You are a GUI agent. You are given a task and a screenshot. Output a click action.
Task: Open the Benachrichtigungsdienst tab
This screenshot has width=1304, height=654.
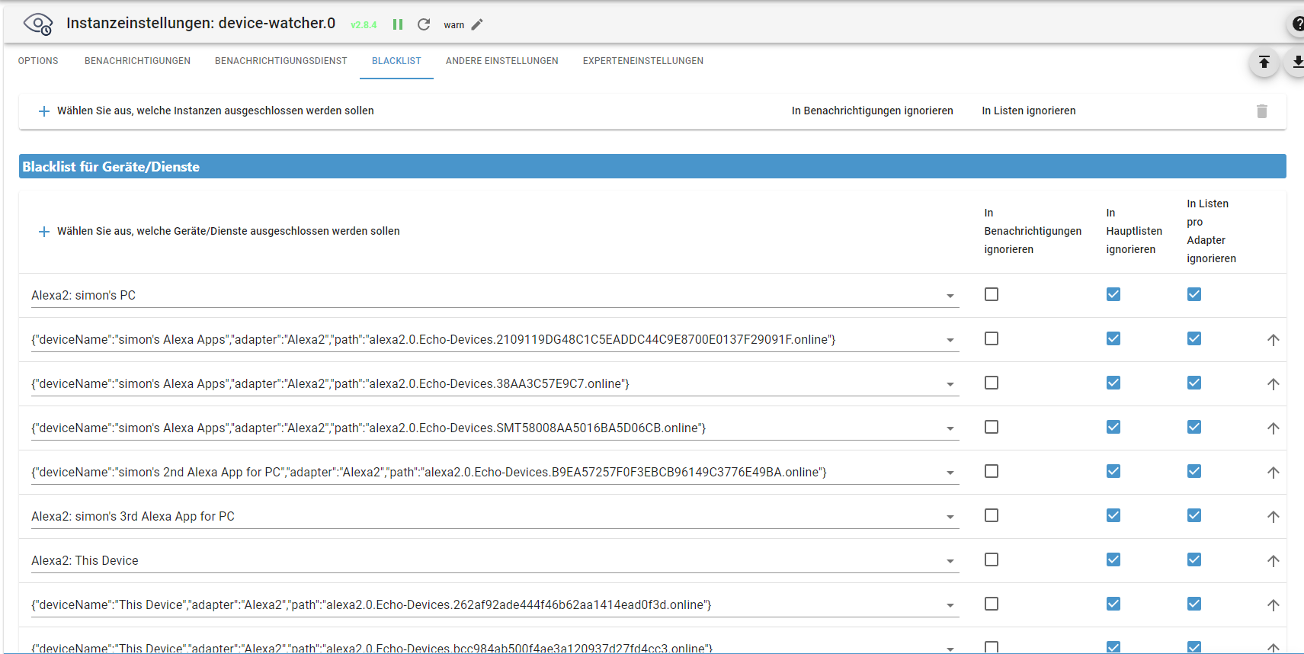point(281,61)
